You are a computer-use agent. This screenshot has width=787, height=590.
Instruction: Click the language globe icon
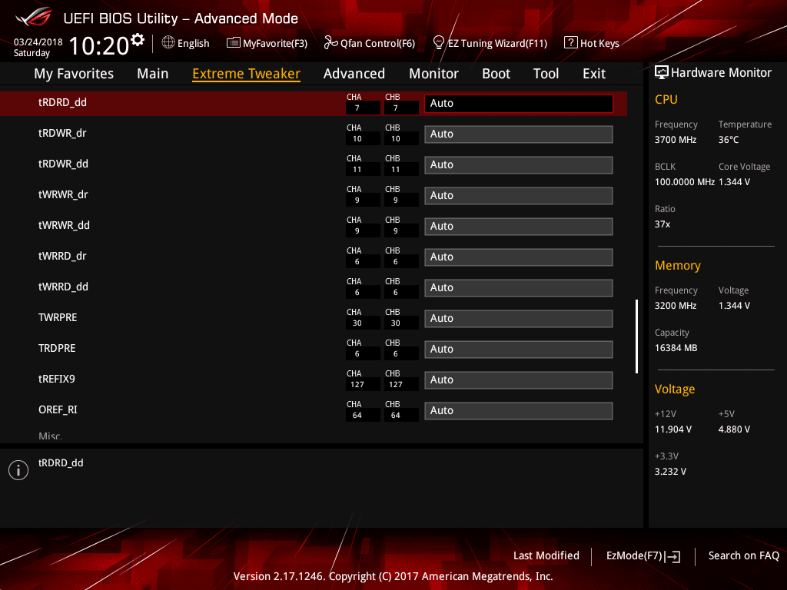[168, 43]
